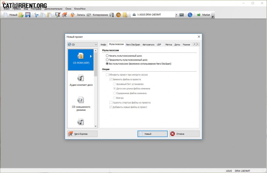267x173 pixels.
Task: Click the project list scrollbar thumb
Action: tap(96, 64)
